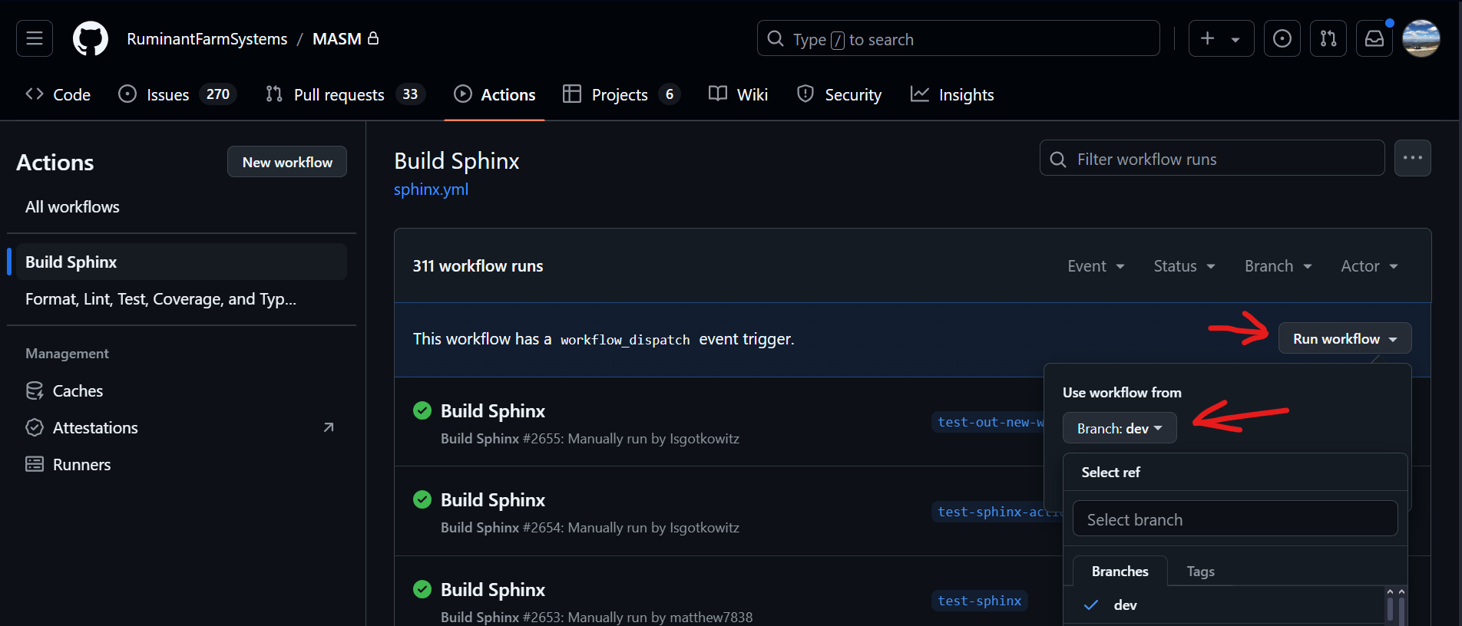Open the Security tab
The image size is (1462, 626).
(x=839, y=94)
